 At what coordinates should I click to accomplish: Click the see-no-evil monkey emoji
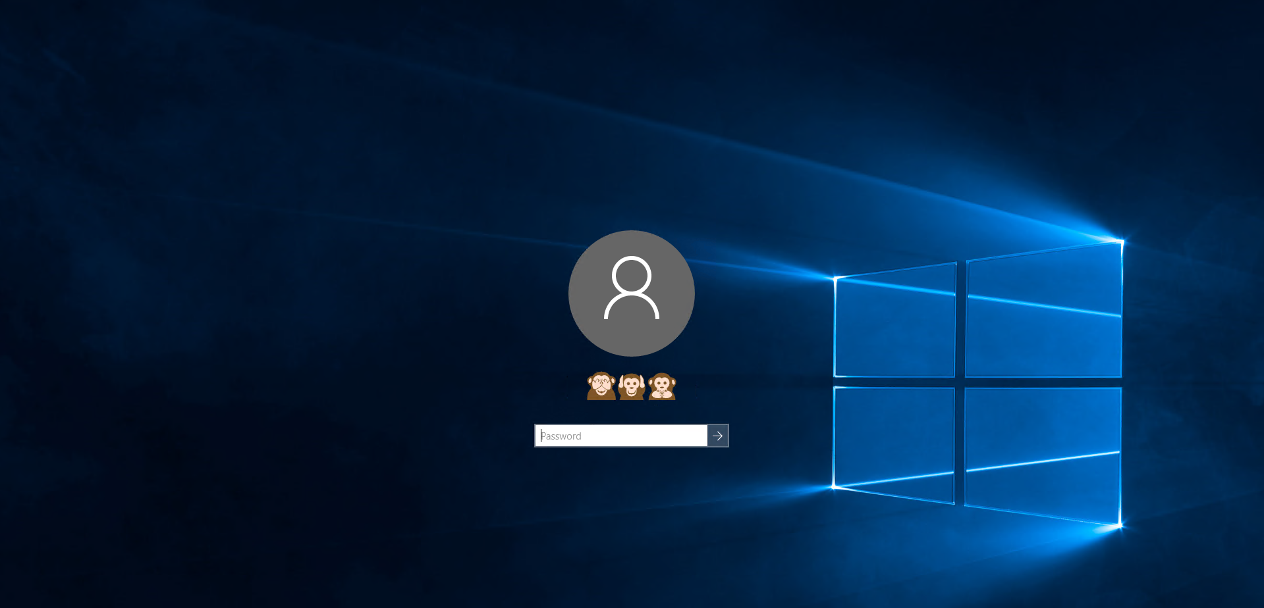click(x=601, y=386)
